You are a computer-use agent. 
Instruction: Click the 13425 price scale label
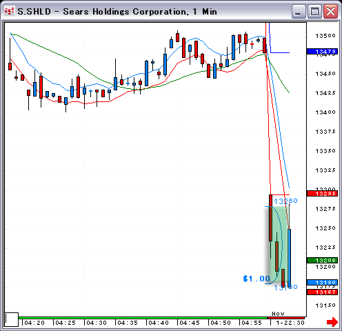[x=325, y=93]
